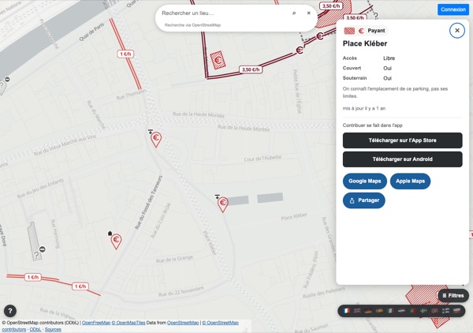This screenshot has height=333, width=473.
Task: Select the euro parking pin on Place Kléber
Action: 222,204
